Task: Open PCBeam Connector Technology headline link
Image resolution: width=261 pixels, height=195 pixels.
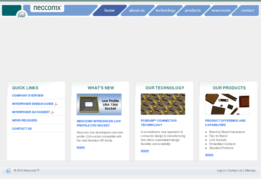Action: pyautogui.click(x=159, y=123)
